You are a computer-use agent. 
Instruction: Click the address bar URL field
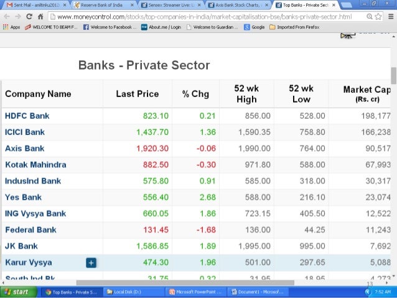pos(204,17)
